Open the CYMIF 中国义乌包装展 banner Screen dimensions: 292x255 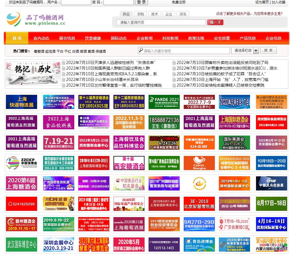click(x=272, y=183)
